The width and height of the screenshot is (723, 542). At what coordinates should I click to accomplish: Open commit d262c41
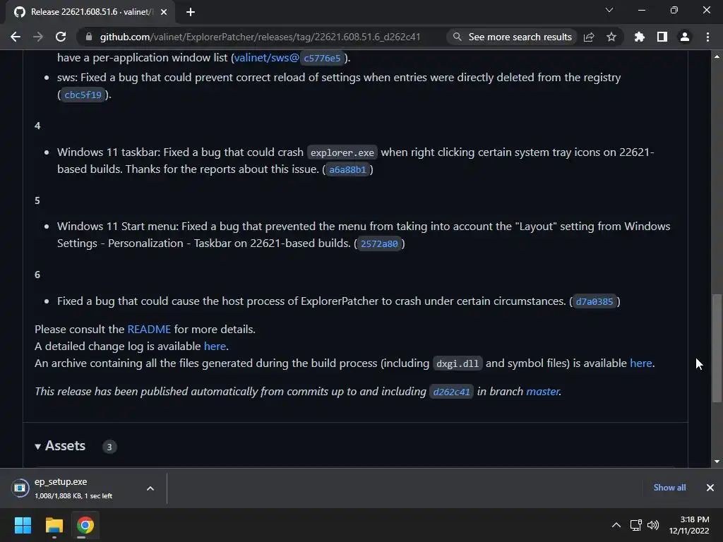[451, 392]
